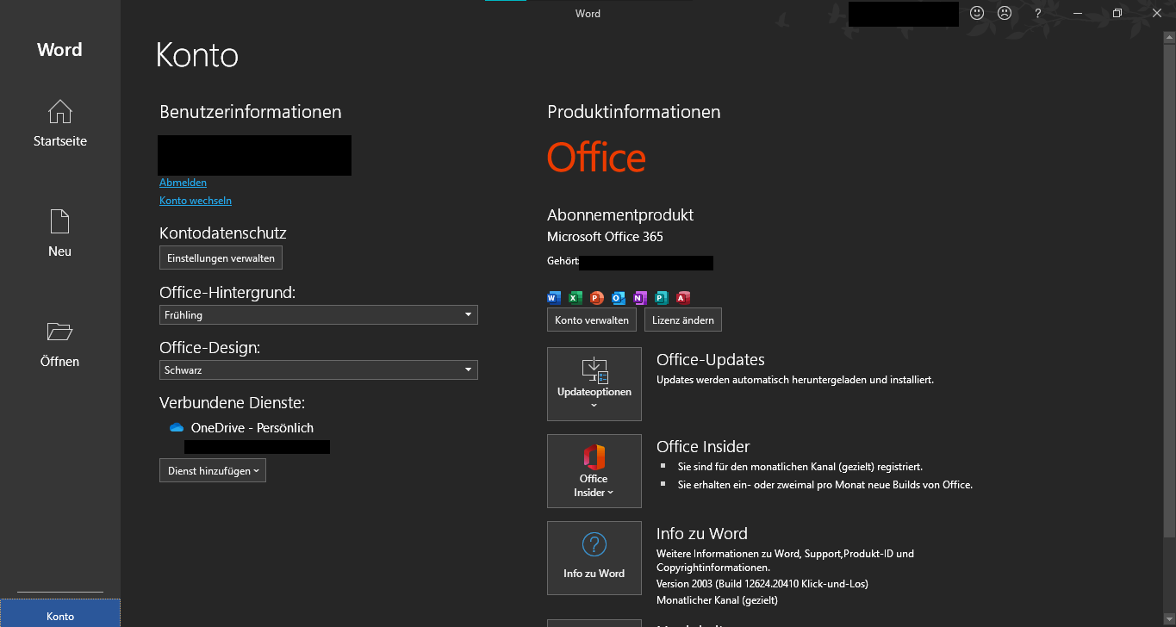Screen dimensions: 1176x627
Task: Click the Access app icon
Action: [x=683, y=298]
